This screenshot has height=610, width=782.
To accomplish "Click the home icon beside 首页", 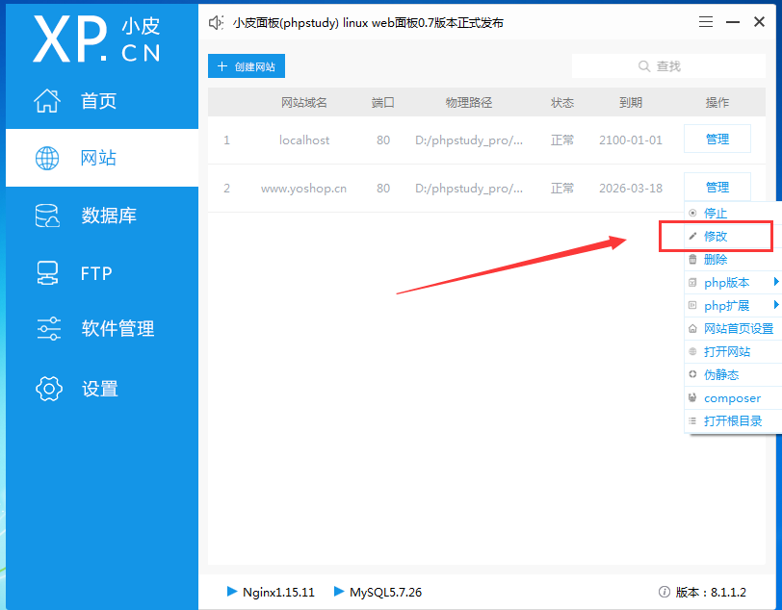I will 47,101.
